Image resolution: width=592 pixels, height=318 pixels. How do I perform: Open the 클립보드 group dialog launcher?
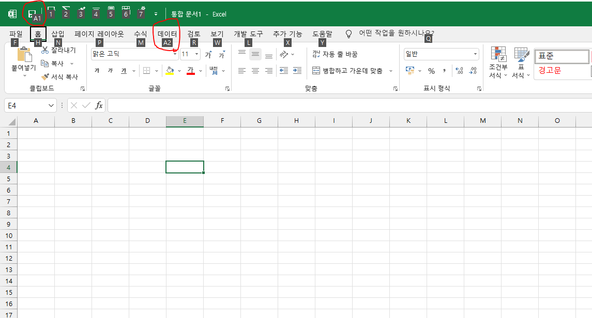tap(83, 89)
